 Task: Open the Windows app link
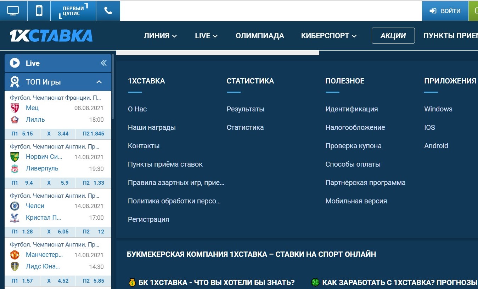pyautogui.click(x=438, y=109)
